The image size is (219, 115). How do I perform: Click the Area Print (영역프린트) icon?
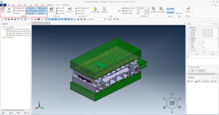pyautogui.click(x=161, y=9)
